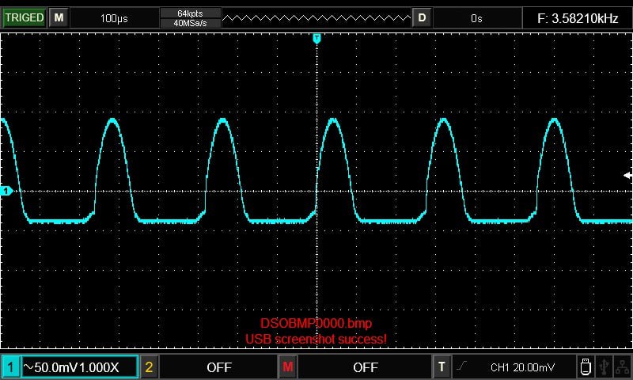Click the TRIGED trigger status indicator
The width and height of the screenshot is (633, 380).
[x=25, y=17]
